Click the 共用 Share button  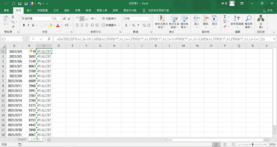pyautogui.click(x=268, y=11)
